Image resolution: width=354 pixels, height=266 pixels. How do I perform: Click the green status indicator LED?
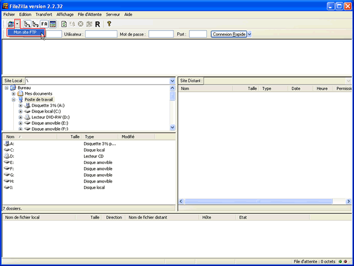[340, 262]
